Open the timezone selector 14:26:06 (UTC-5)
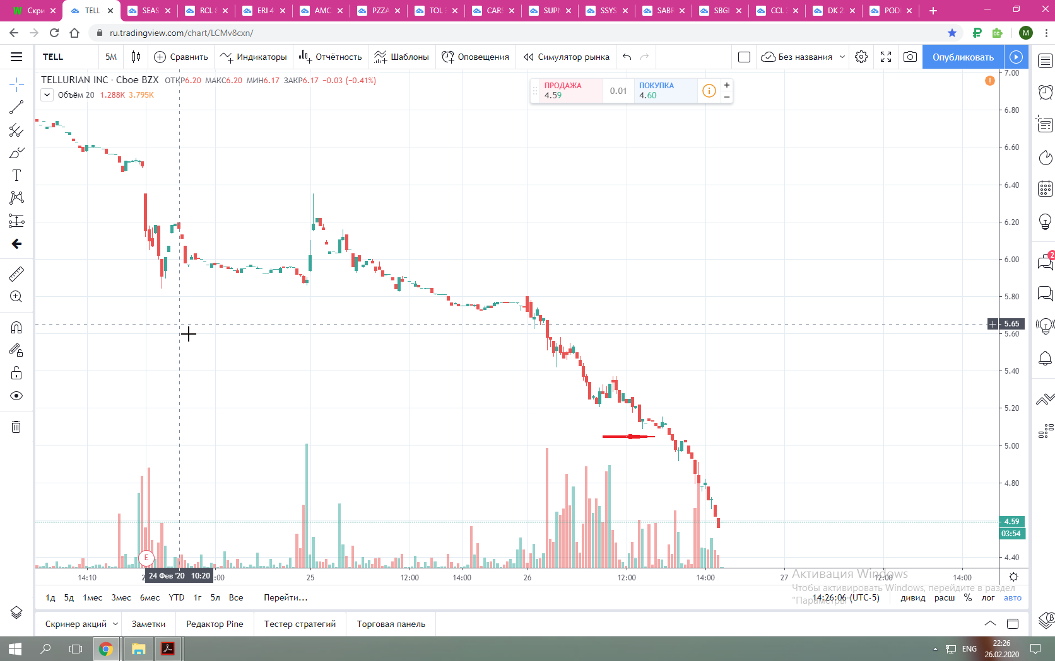The width and height of the screenshot is (1055, 661). pos(846,597)
